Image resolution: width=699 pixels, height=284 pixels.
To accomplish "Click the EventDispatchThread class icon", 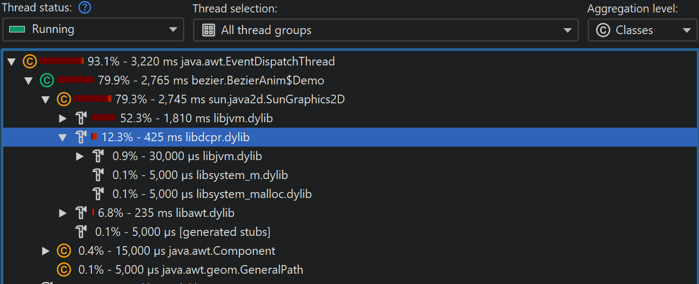I will click(29, 62).
